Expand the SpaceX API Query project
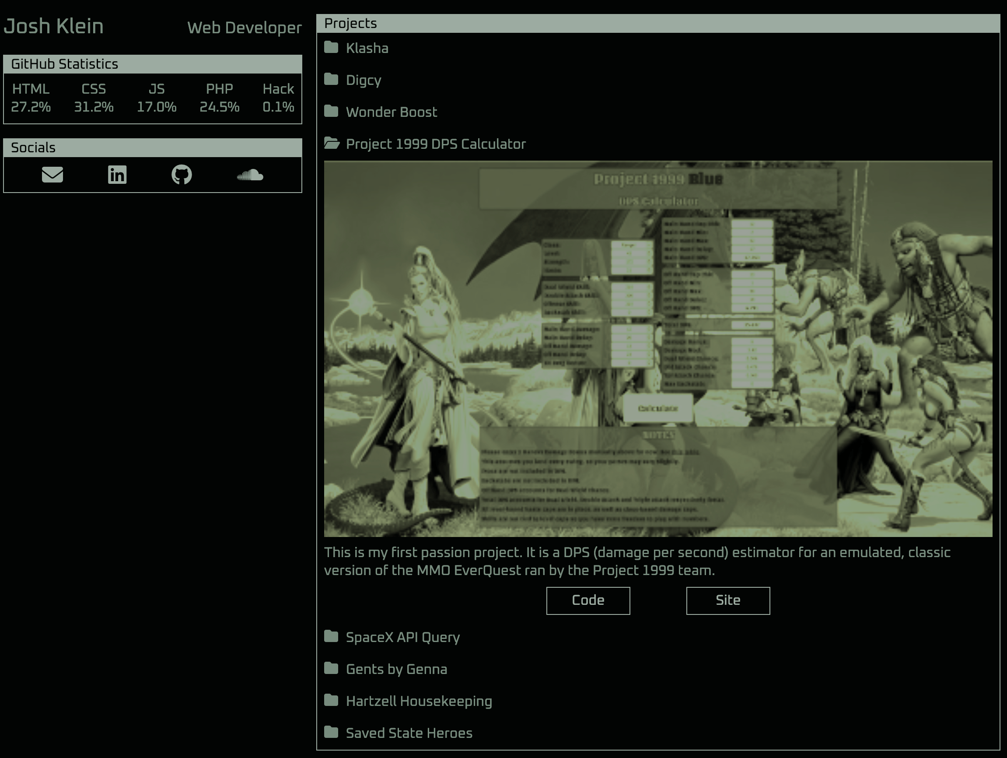Screen dimensions: 1007x758 coord(402,637)
